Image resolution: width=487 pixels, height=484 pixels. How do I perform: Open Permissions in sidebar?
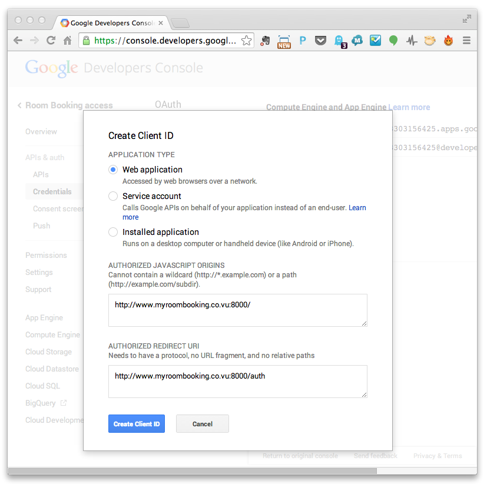pos(46,255)
